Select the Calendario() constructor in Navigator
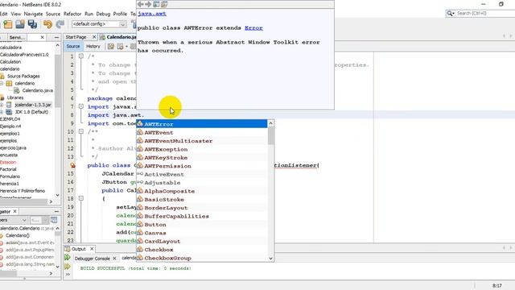 point(18,235)
